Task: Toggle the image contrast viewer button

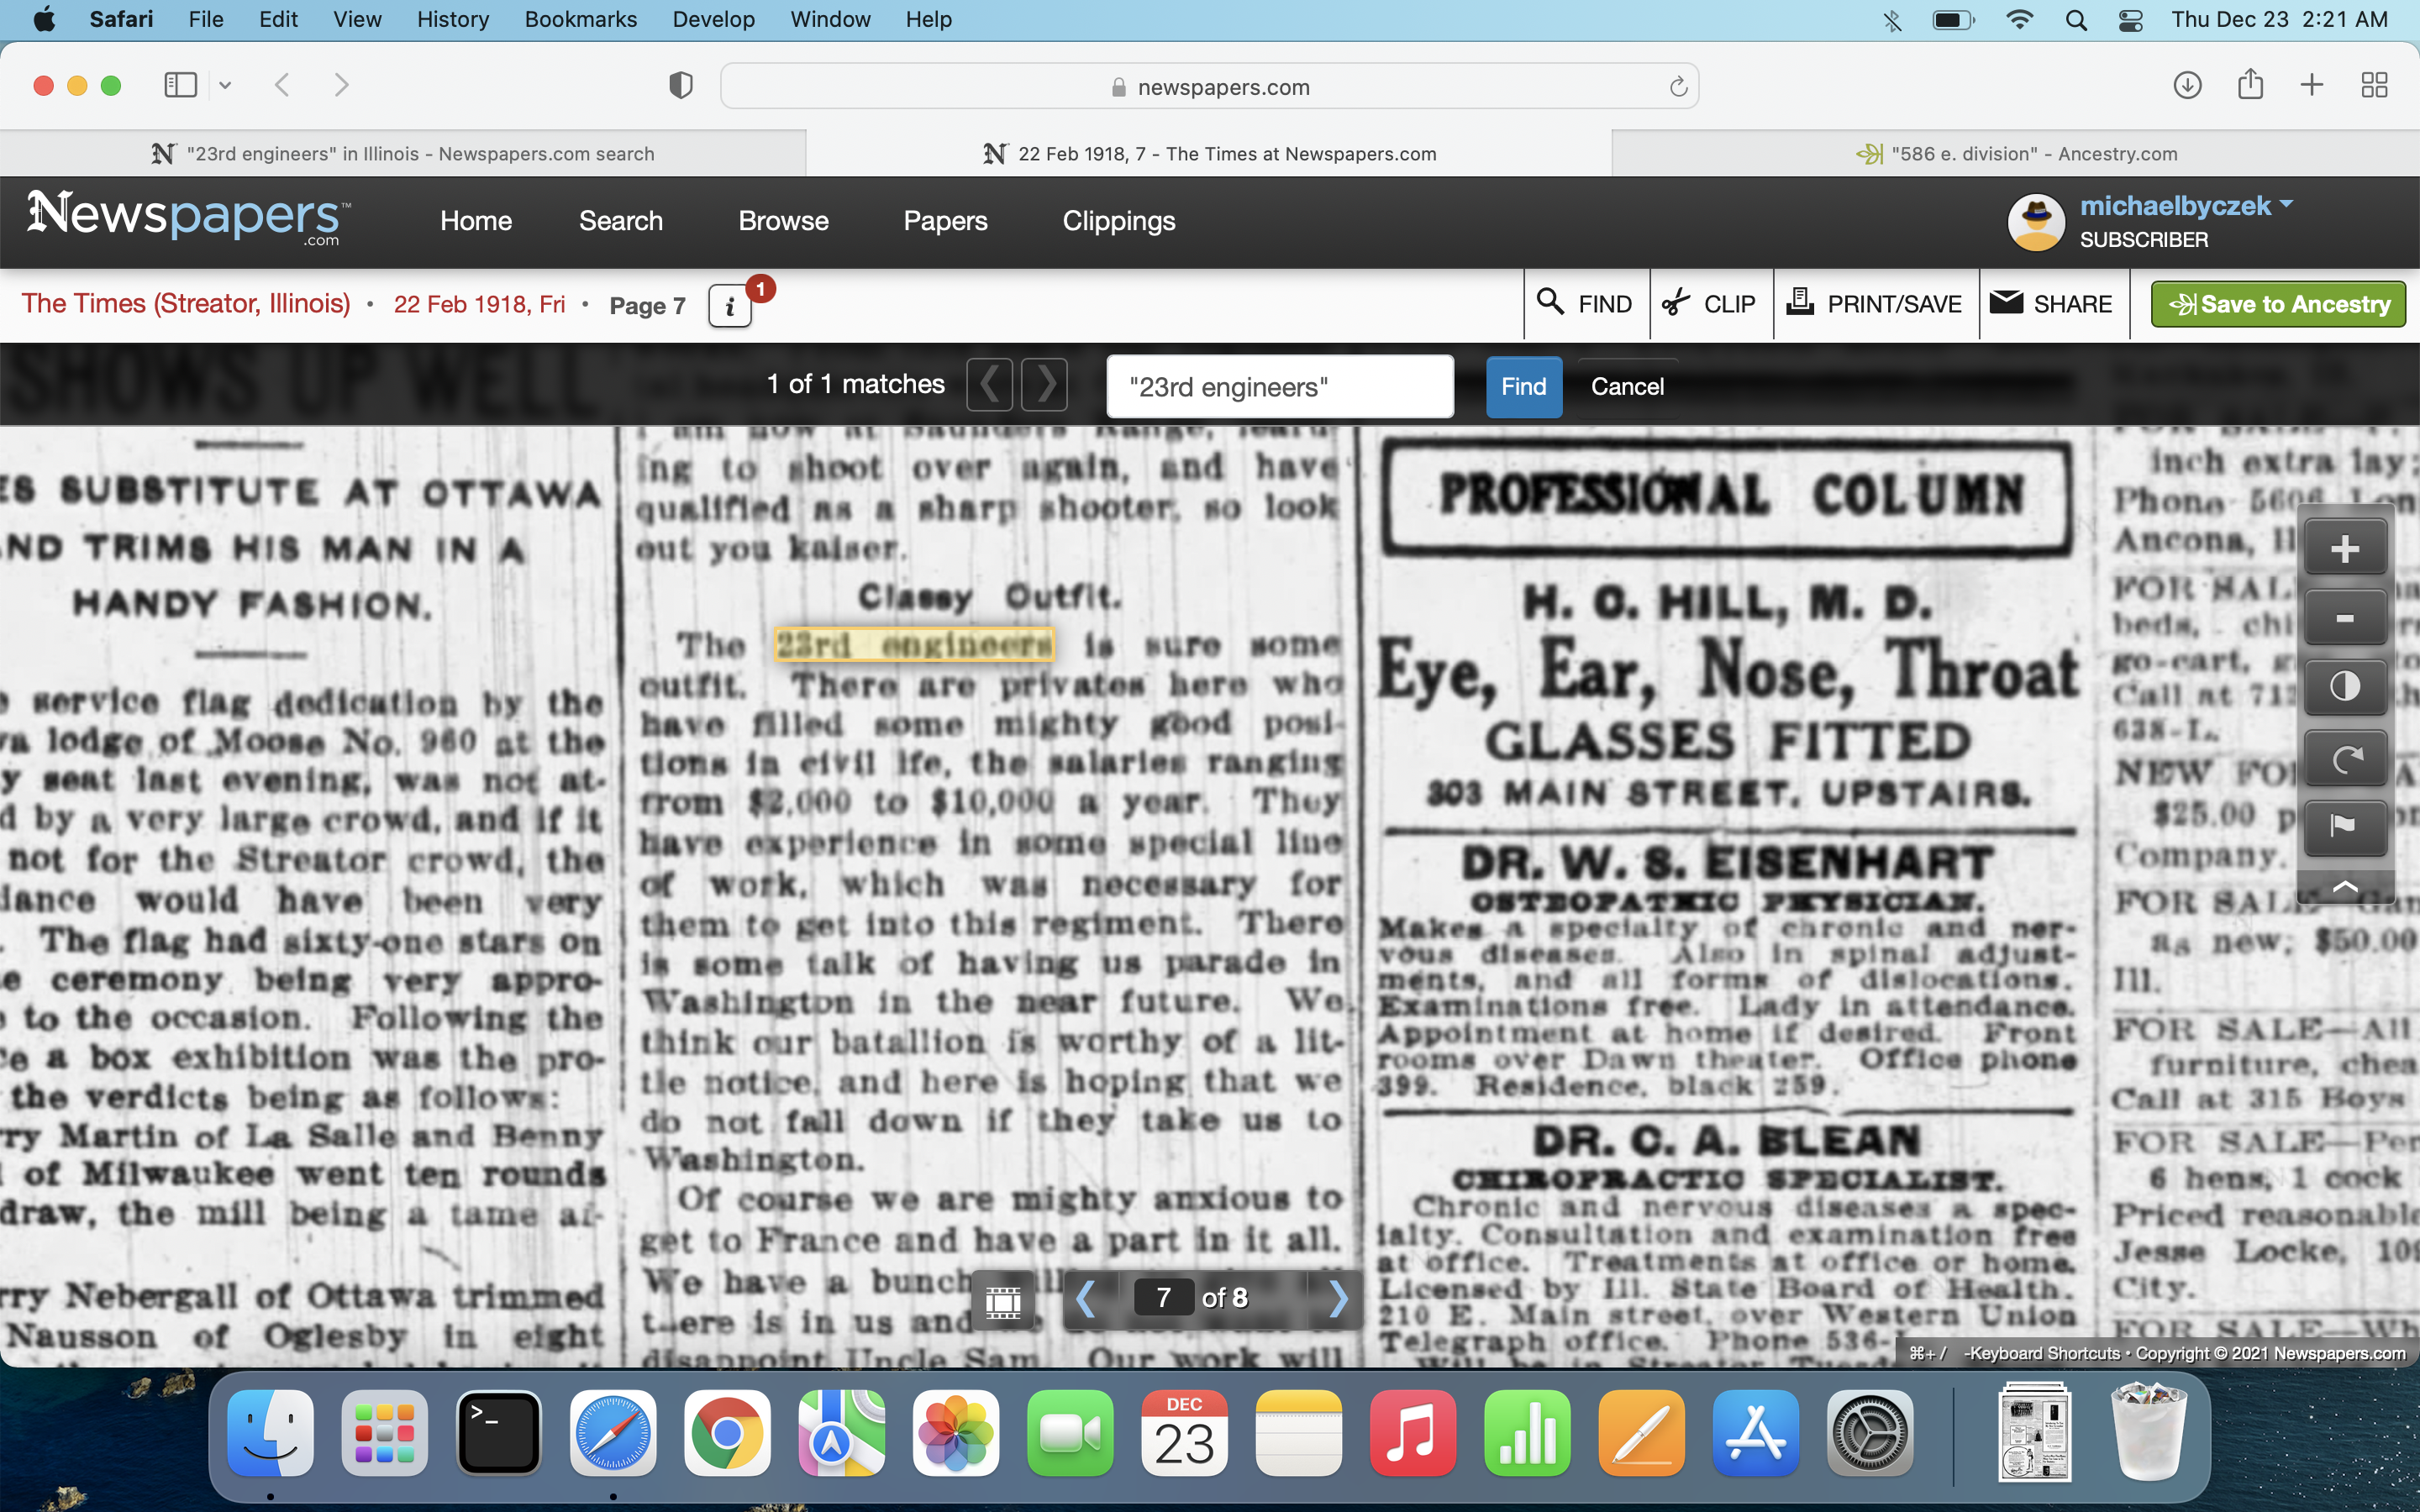Action: 2344,687
